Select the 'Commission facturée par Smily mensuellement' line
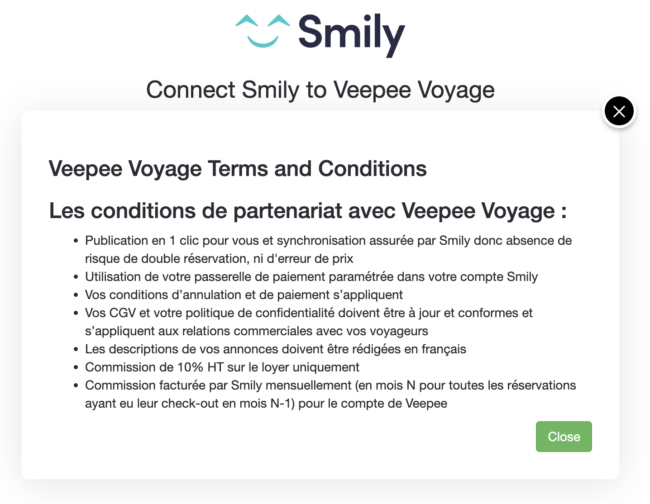This screenshot has width=650, height=504. coord(330,385)
